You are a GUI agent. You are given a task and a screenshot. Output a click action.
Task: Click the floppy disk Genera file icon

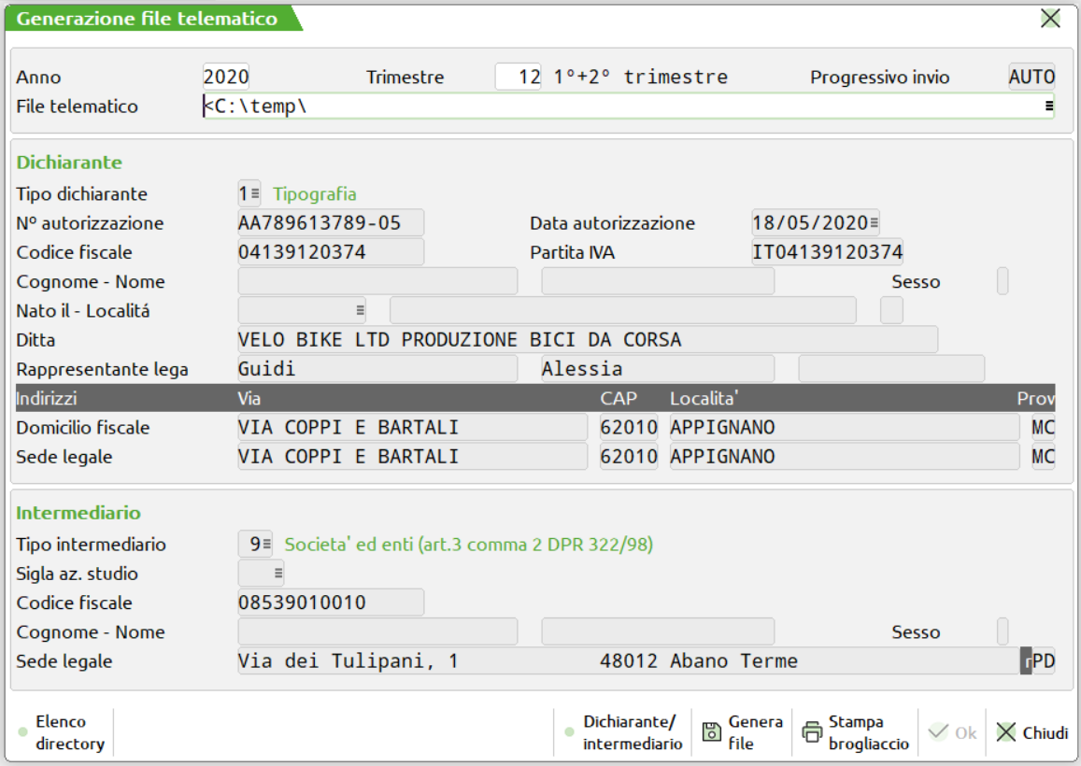tap(711, 732)
